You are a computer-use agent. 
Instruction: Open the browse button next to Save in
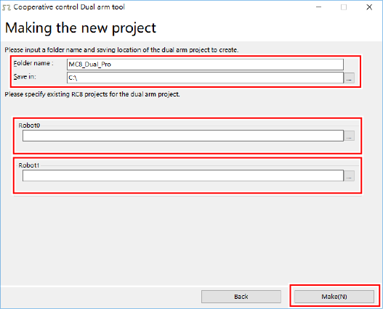point(349,78)
